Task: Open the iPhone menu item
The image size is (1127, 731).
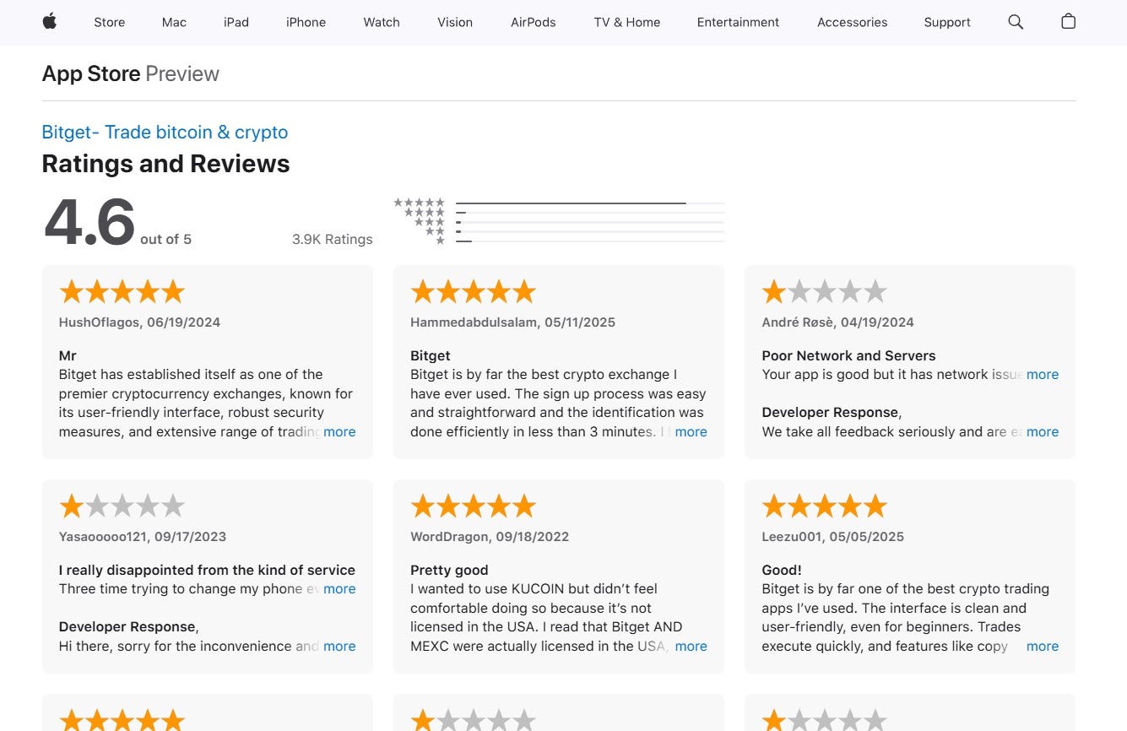Action: point(306,22)
